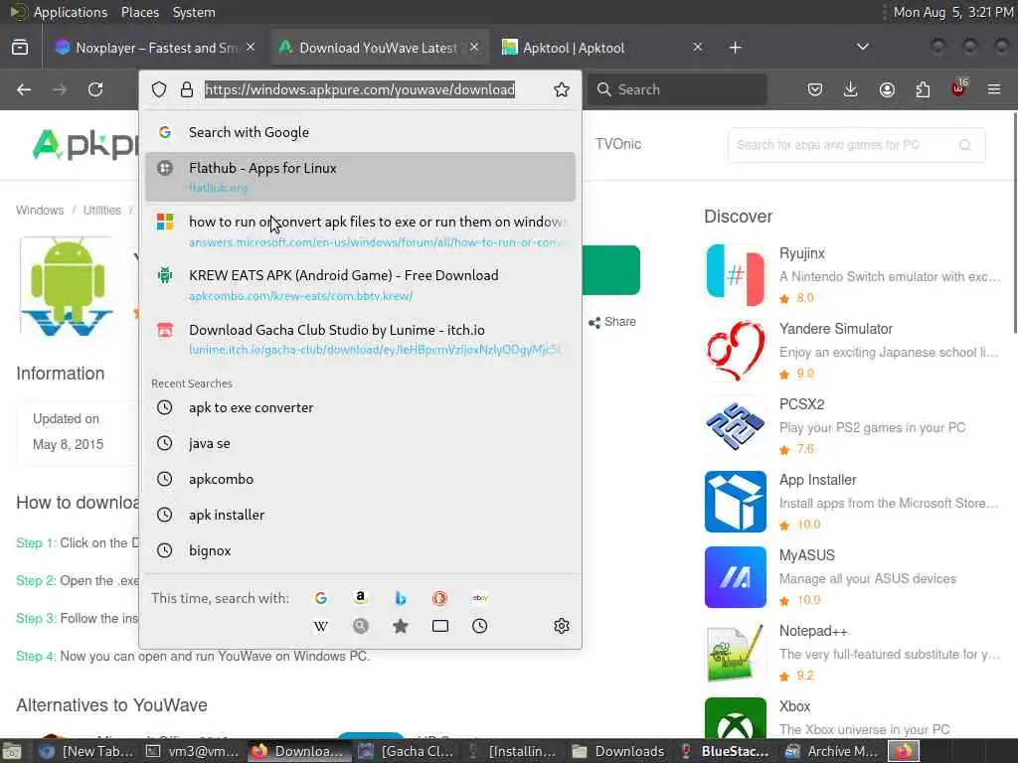1018x763 pixels.
Task: Reload the current page
Action: (x=95, y=89)
